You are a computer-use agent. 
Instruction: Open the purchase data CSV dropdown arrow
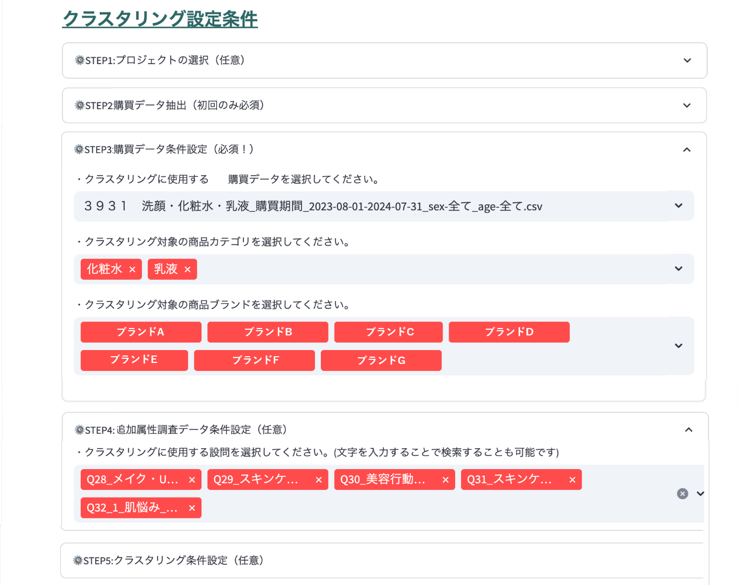pos(679,206)
